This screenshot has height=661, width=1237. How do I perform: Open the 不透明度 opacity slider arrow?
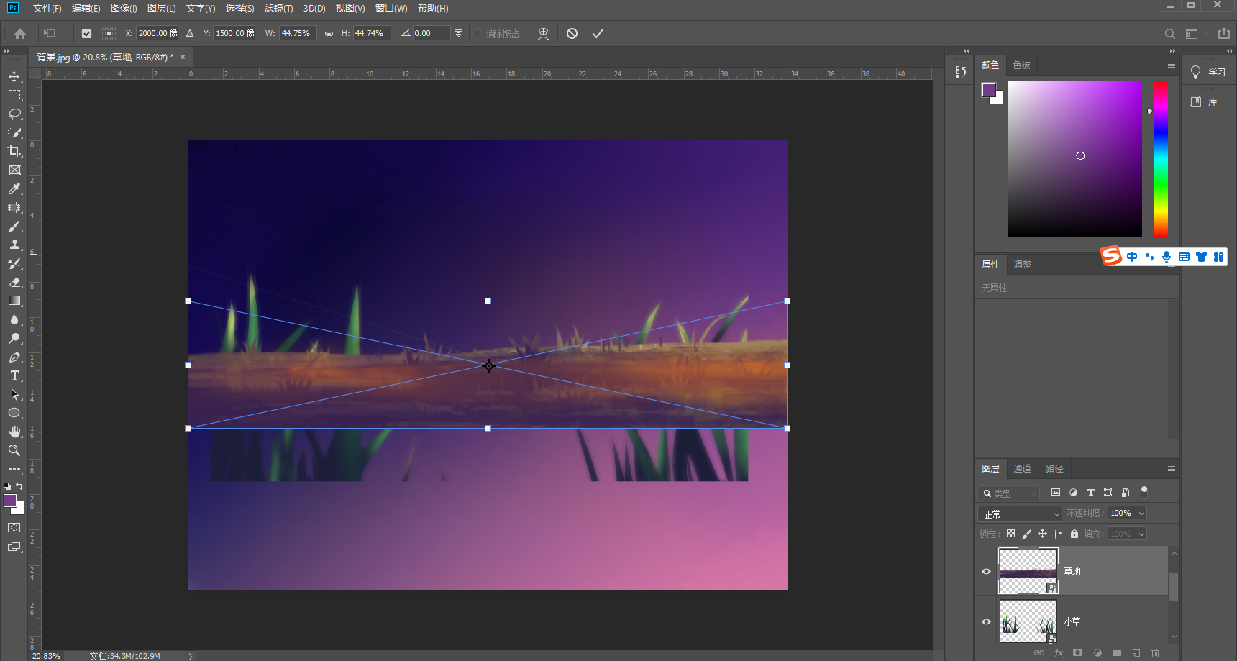1141,513
